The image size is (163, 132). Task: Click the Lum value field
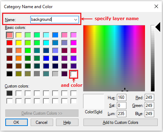tap(121, 114)
